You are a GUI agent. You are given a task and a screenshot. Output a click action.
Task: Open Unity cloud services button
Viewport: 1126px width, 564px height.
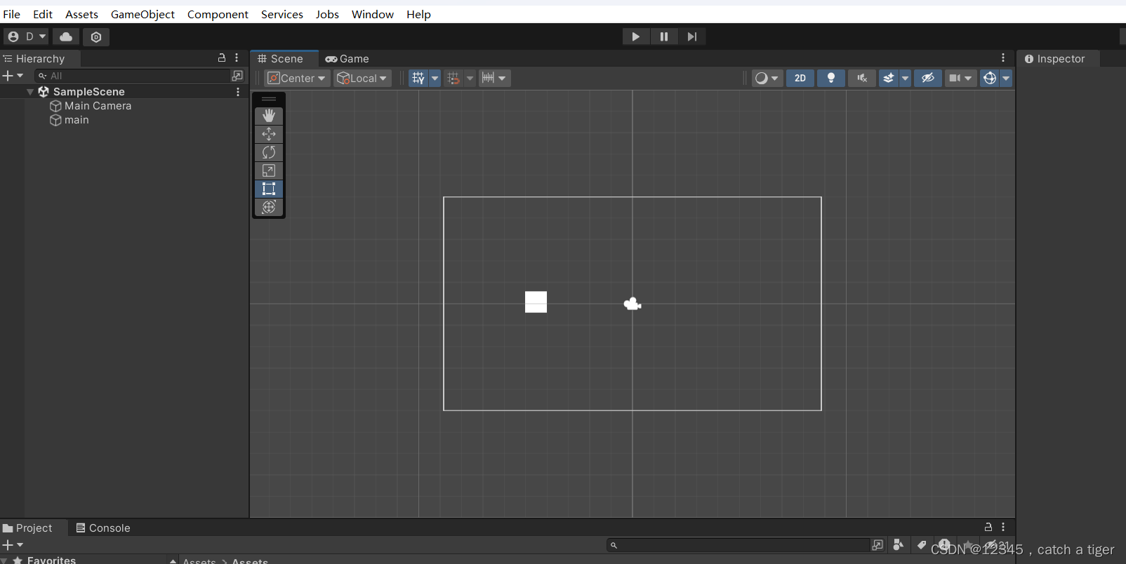click(66, 36)
